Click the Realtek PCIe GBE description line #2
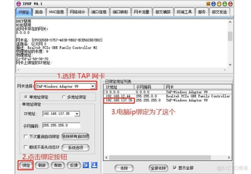The height and width of the screenshot is (174, 251). tap(56, 48)
